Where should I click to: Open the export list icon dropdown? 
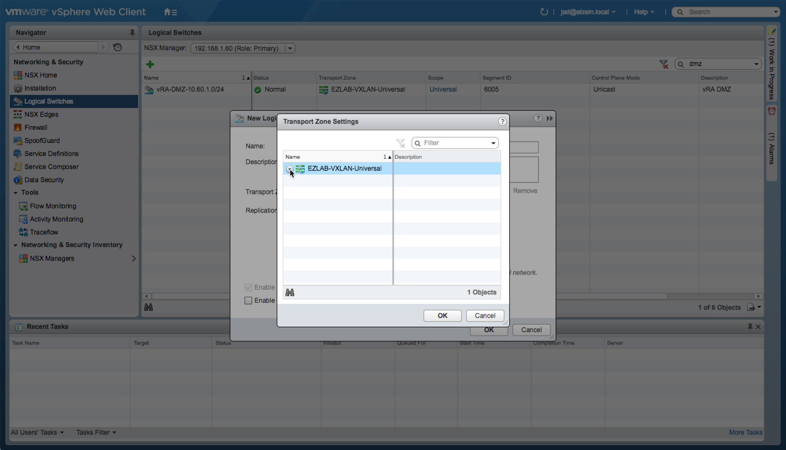tap(754, 308)
